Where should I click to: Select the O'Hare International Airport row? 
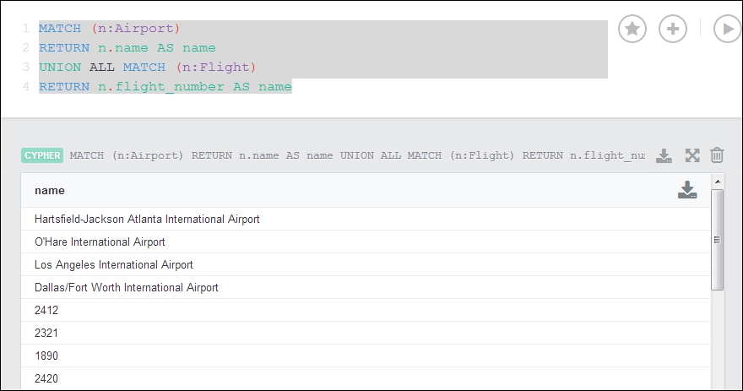[x=366, y=242]
